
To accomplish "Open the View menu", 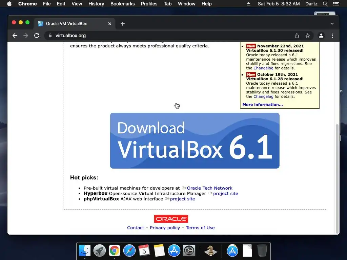I will (x=77, y=4).
